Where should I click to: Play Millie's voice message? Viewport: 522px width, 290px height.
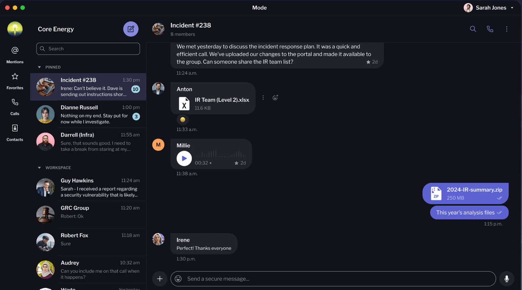184,158
